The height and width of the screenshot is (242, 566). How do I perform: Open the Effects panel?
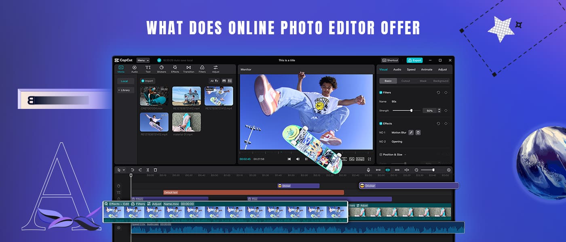point(175,69)
